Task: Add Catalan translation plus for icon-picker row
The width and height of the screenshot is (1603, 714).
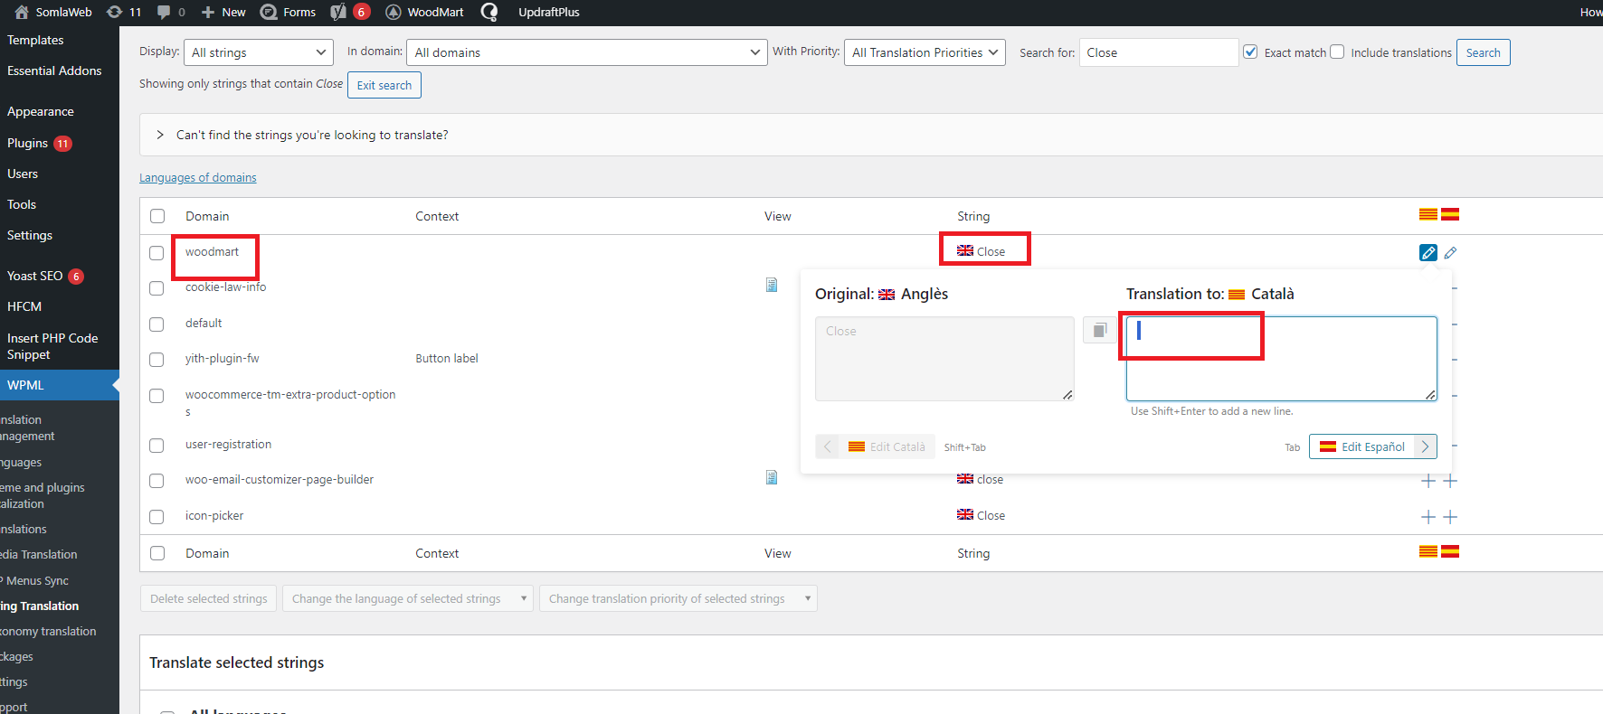Action: click(x=1428, y=517)
